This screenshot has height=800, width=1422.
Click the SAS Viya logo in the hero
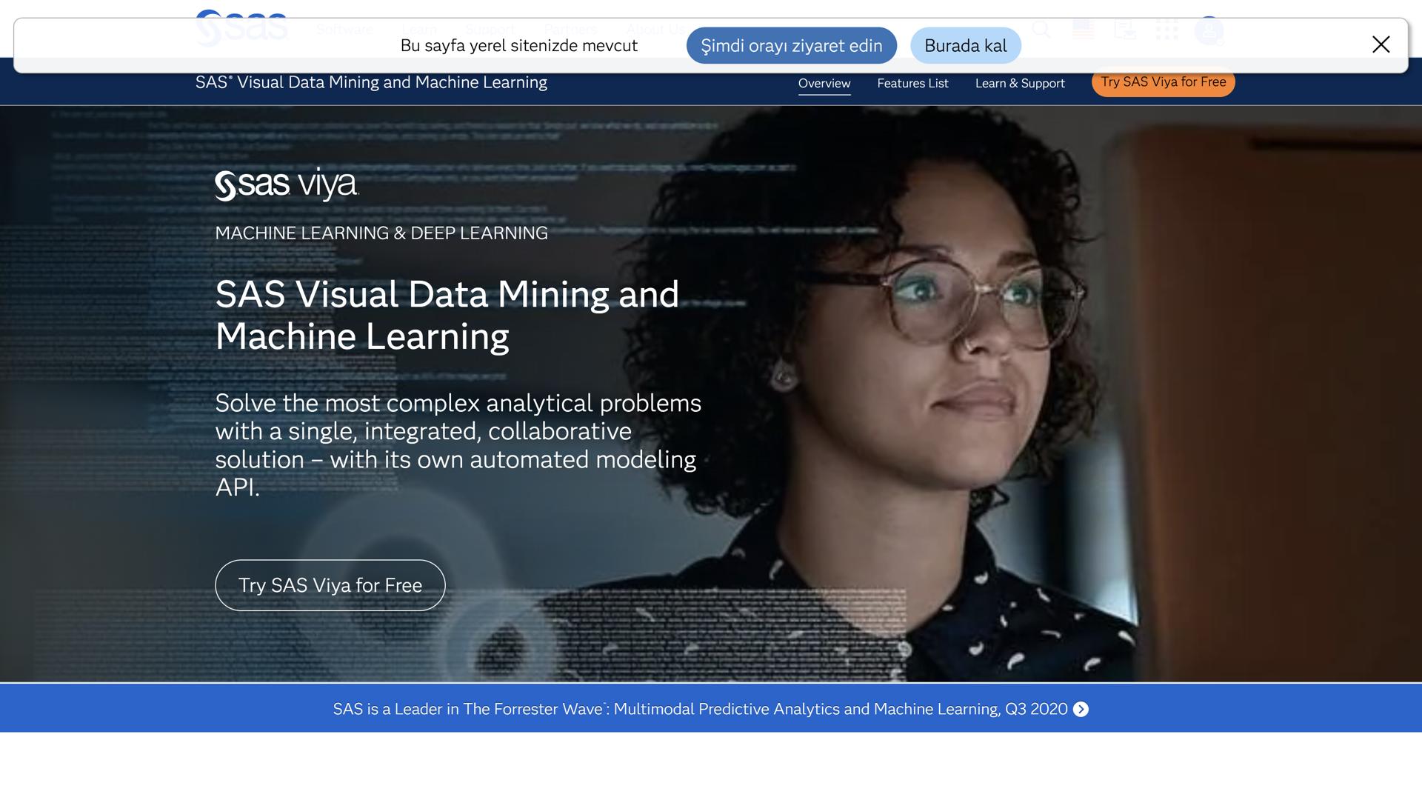point(286,184)
